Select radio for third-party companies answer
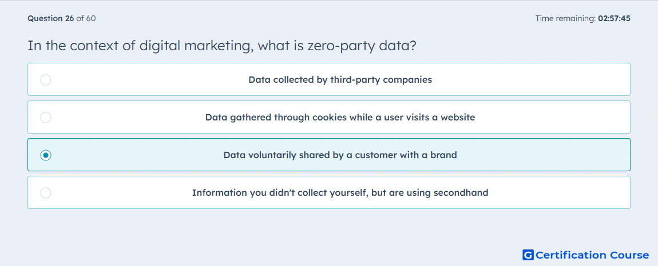Screen dimensions: 658x266 click(x=46, y=79)
